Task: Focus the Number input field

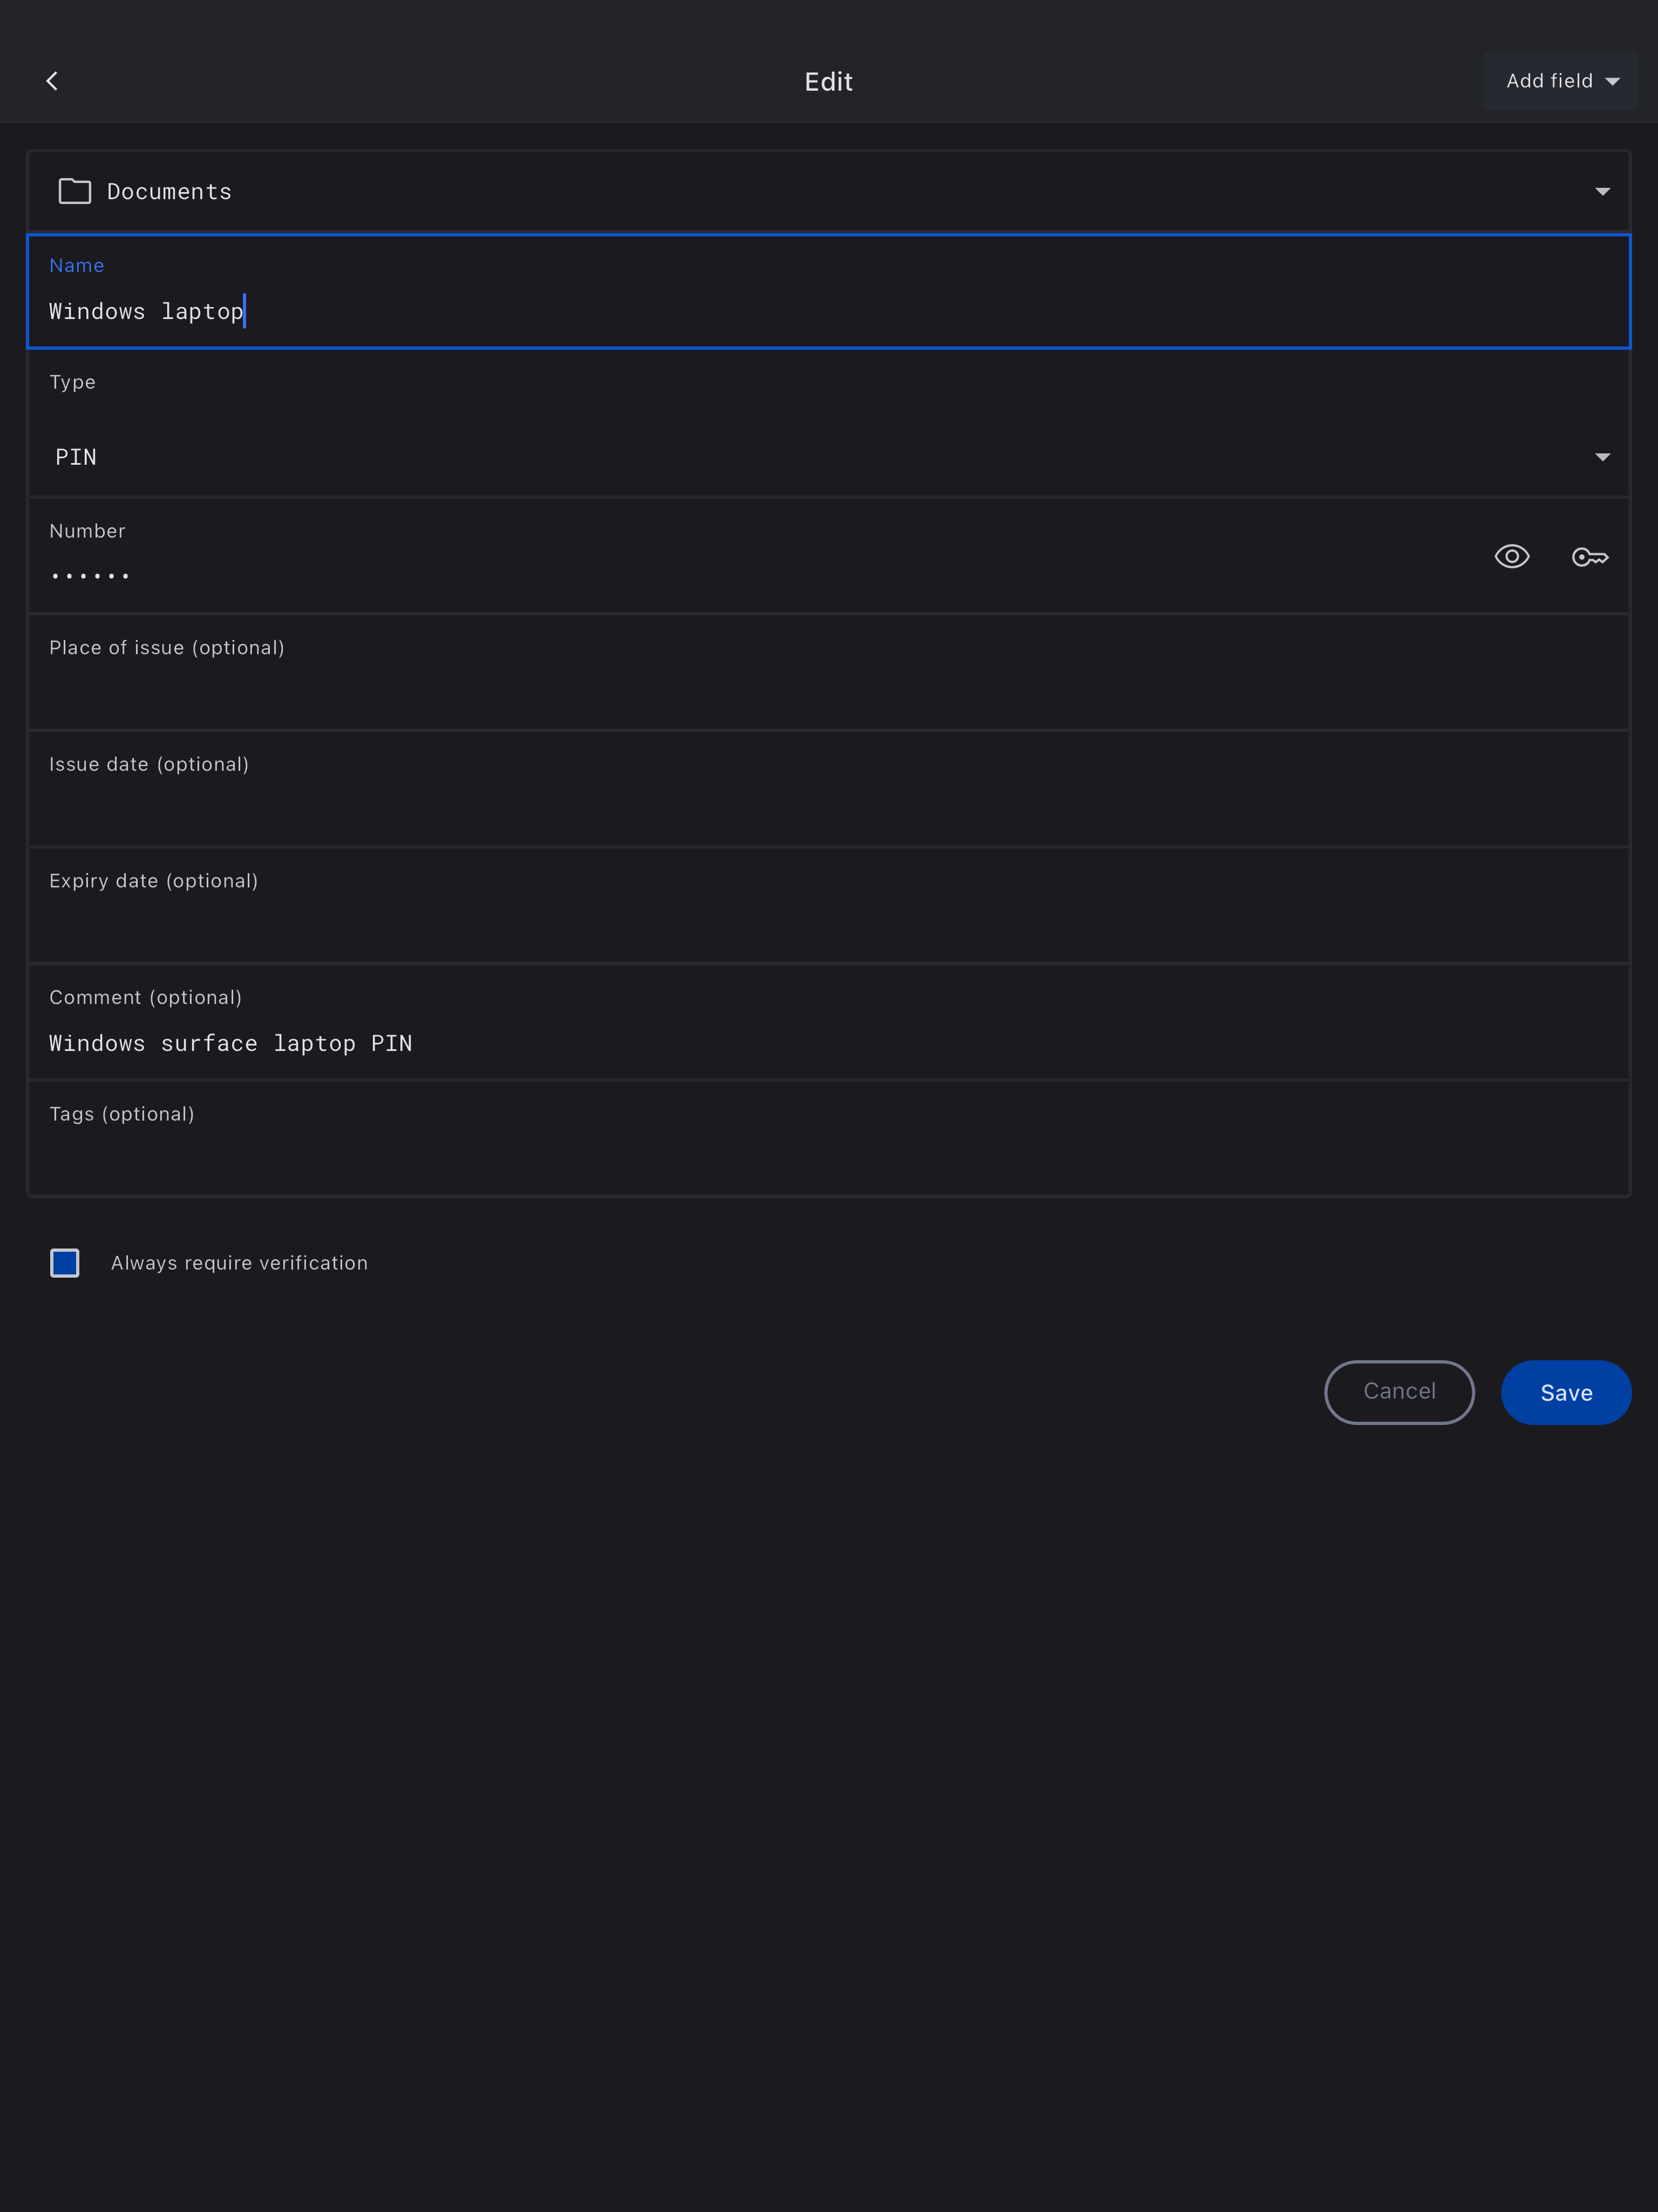Action: 700,574
